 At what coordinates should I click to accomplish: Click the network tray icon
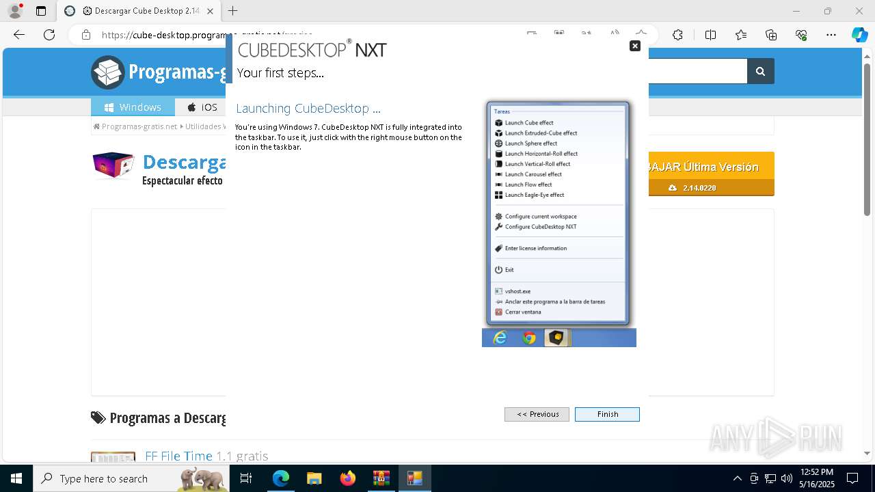coord(770,478)
